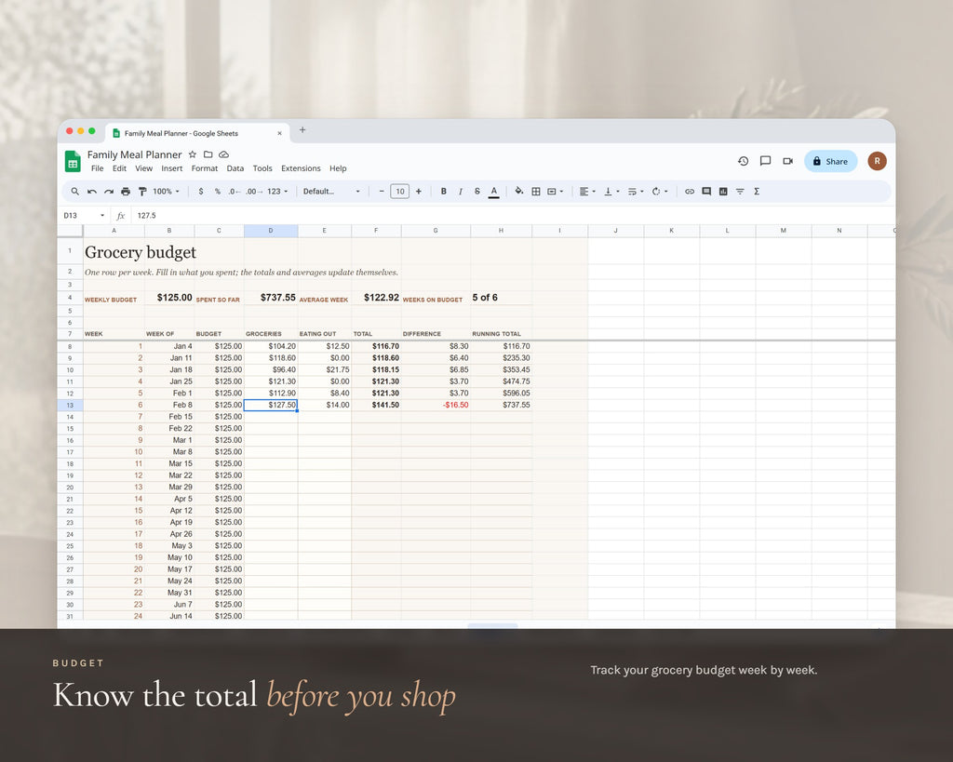The width and height of the screenshot is (953, 762).
Task: Open the View menu
Action: (x=143, y=168)
